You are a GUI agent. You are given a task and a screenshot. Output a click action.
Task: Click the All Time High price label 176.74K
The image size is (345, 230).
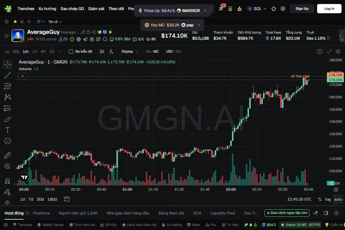pos(336,75)
